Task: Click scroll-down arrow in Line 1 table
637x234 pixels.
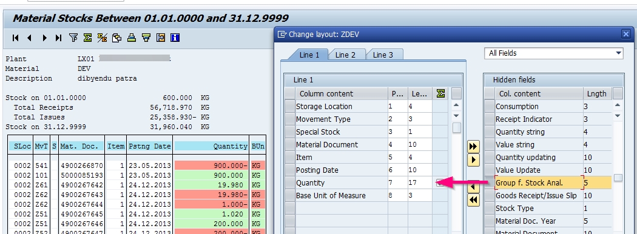Action: pyautogui.click(x=456, y=116)
